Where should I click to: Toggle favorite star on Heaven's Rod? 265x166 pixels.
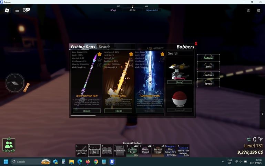coord(131,54)
